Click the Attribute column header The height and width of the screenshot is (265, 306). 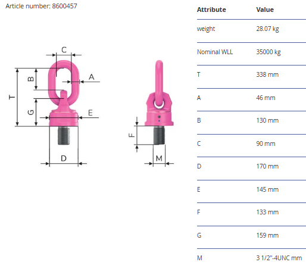(211, 10)
